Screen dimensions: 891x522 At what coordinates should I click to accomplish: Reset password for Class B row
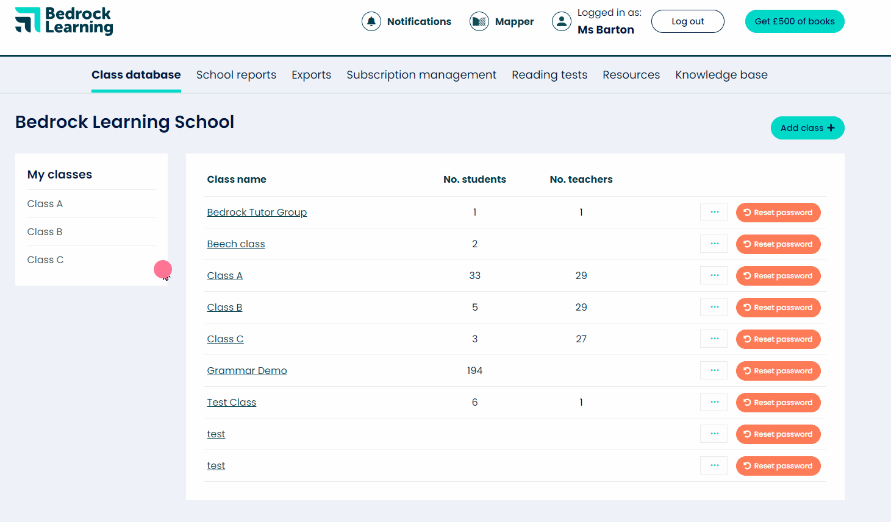coord(778,308)
